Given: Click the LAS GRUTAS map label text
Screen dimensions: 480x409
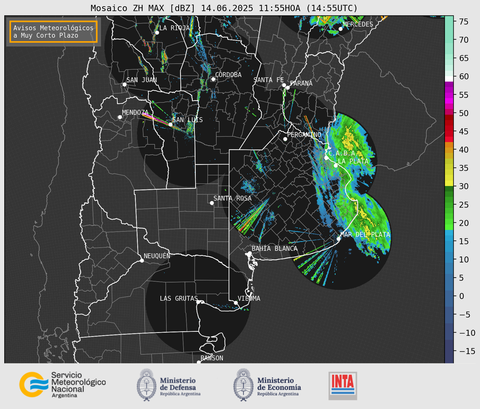Looking at the screenshot, I should coord(179,298).
